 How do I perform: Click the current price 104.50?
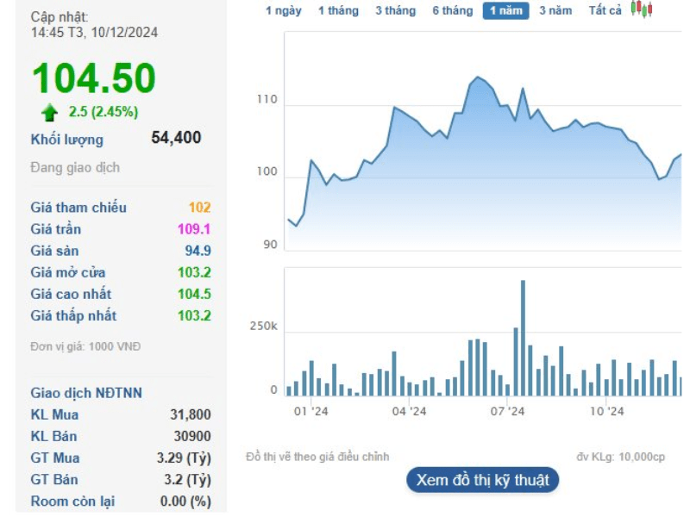[x=94, y=79]
